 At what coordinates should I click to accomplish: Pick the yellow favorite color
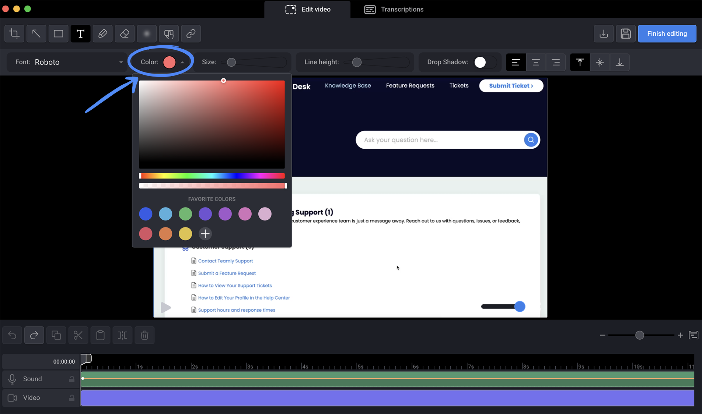point(185,234)
